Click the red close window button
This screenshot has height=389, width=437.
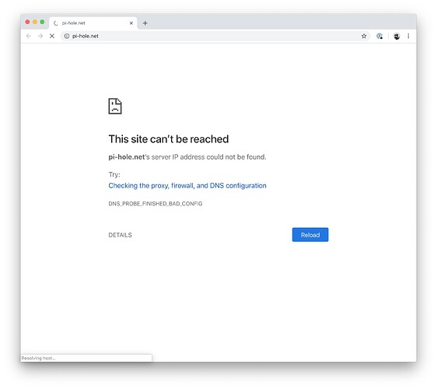[x=27, y=22]
